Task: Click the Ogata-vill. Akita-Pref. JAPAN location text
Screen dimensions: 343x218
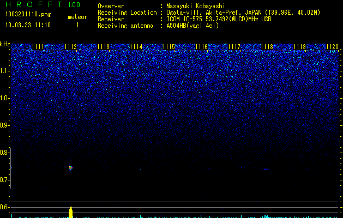Action: [x=243, y=13]
